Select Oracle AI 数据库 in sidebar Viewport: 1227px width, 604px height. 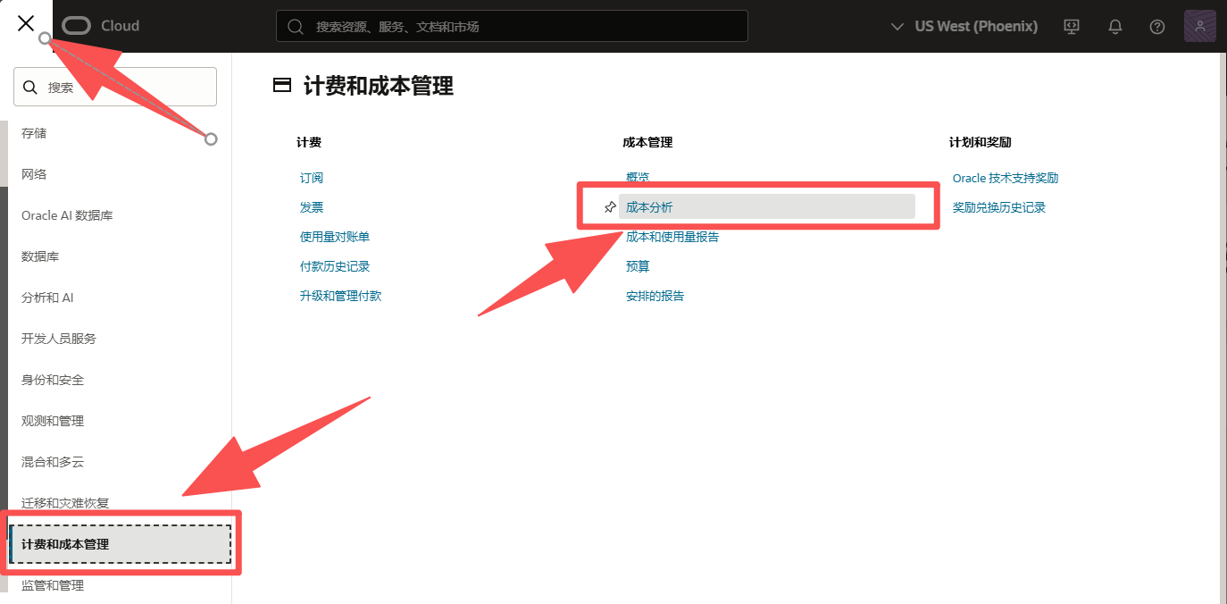tap(67, 215)
